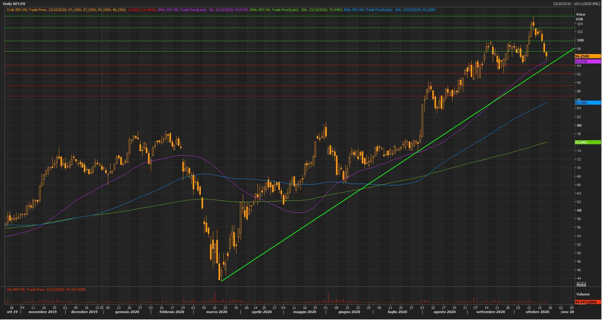Click the red 44.547,0000 volume tag
The height and width of the screenshot is (320, 602).
coord(588,302)
